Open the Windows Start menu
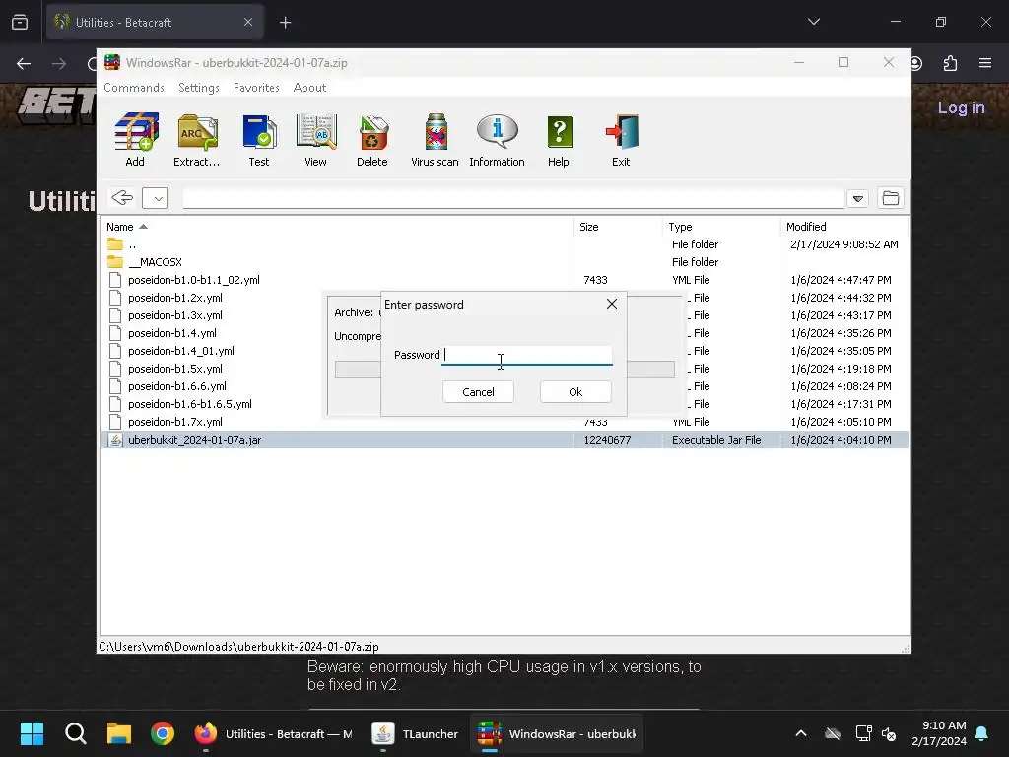The width and height of the screenshot is (1009, 757). [32, 733]
